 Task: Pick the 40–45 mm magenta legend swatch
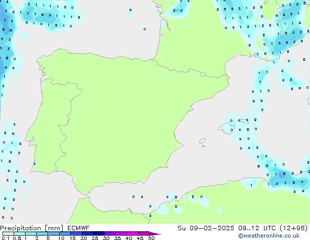coord(133,234)
